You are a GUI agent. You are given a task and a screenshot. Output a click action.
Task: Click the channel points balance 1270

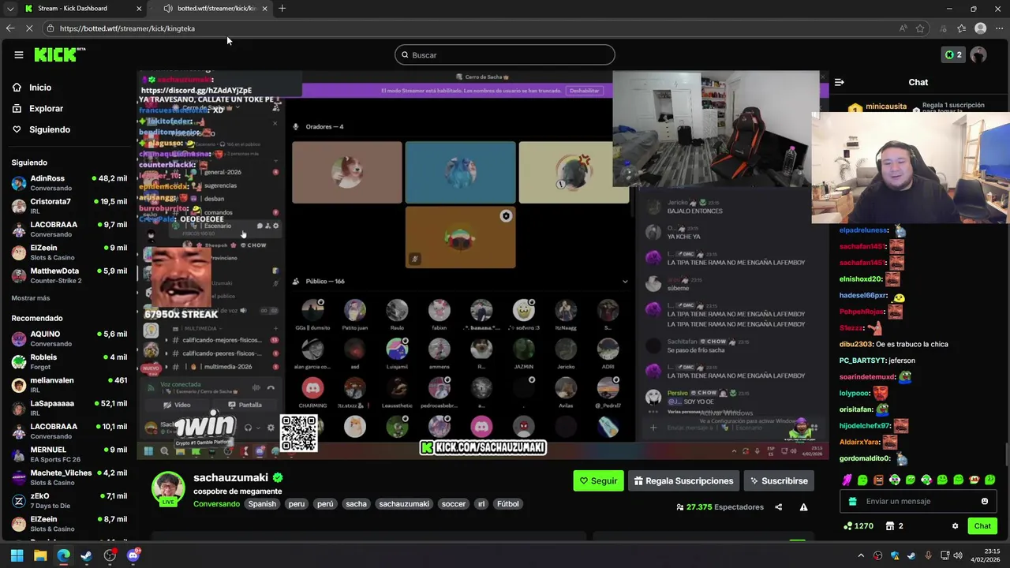[858, 526]
